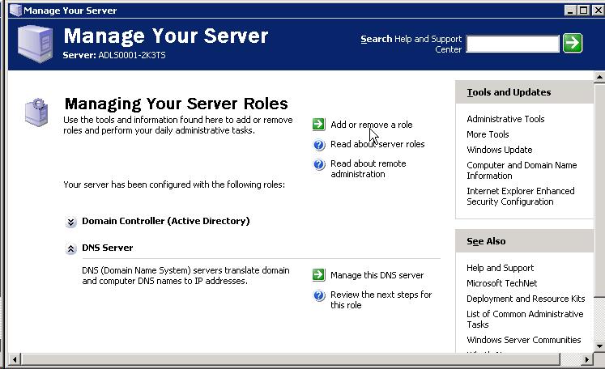
Task: Click green arrow icon beside Add or remove a role
Action: coord(319,125)
